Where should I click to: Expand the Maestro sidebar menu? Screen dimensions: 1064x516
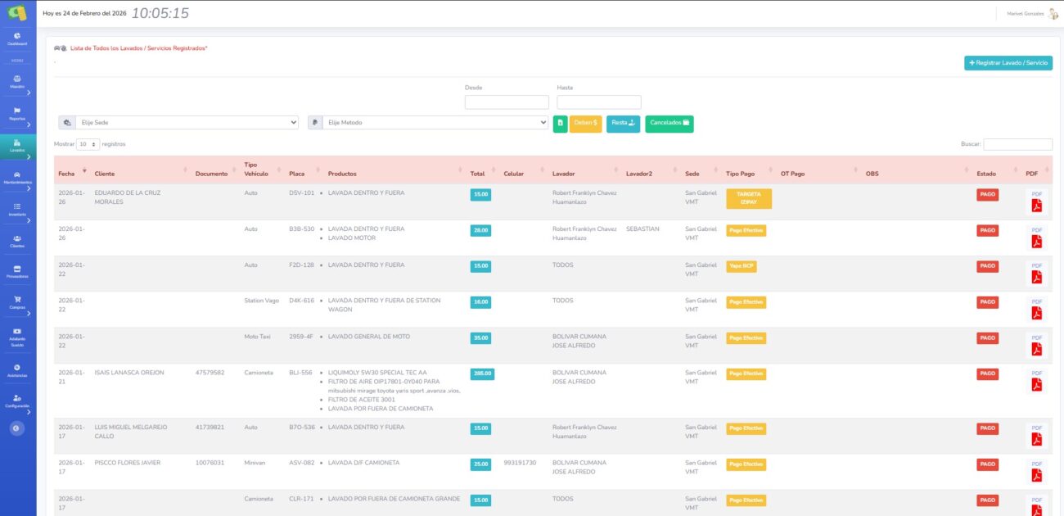[x=17, y=82]
